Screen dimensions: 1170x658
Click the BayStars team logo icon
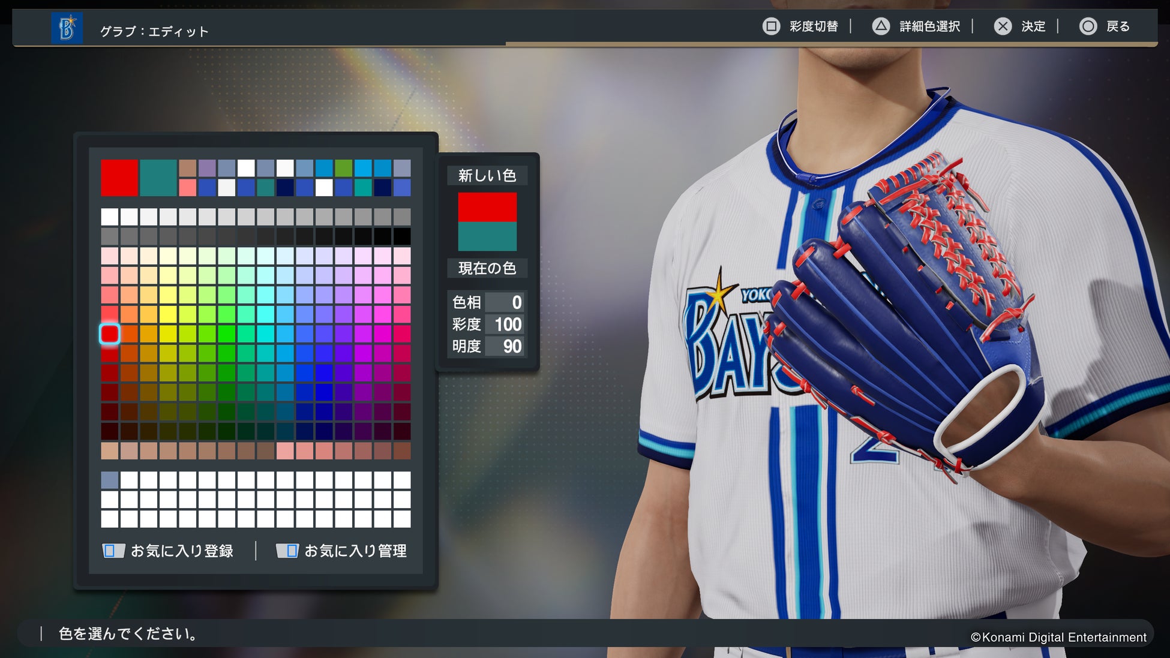pyautogui.click(x=67, y=28)
